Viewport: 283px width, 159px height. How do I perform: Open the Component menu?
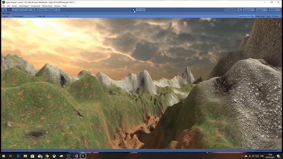(35, 6)
